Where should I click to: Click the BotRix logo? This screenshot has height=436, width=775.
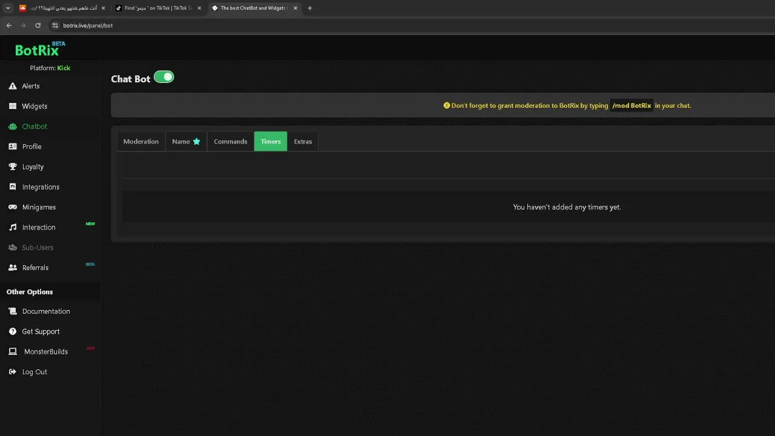[39, 48]
